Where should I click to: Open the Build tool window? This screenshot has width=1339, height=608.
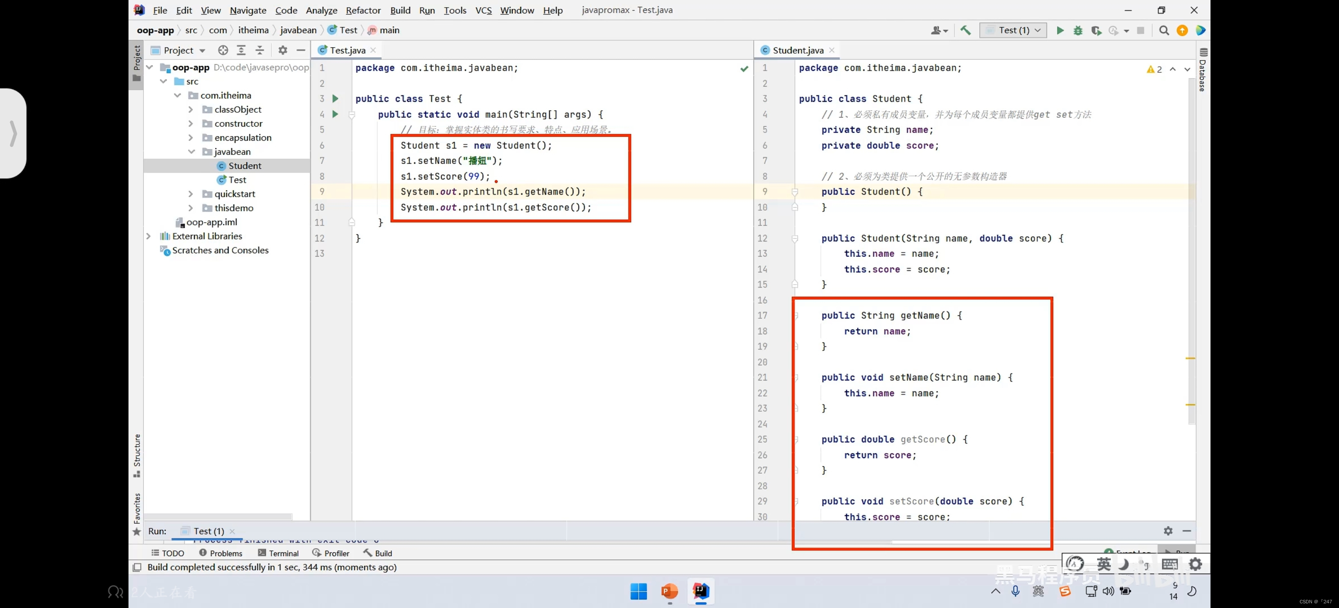click(378, 553)
